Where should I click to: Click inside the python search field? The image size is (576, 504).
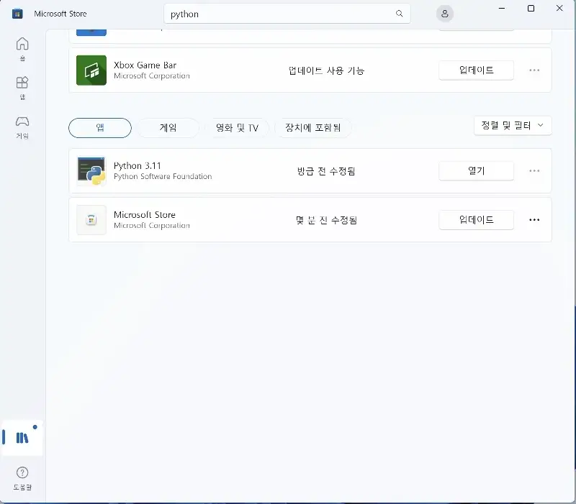[287, 13]
